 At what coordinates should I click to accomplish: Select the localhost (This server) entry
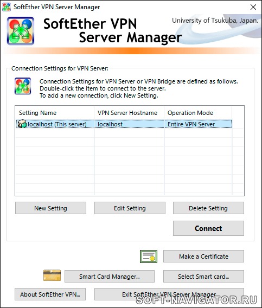coord(124,124)
